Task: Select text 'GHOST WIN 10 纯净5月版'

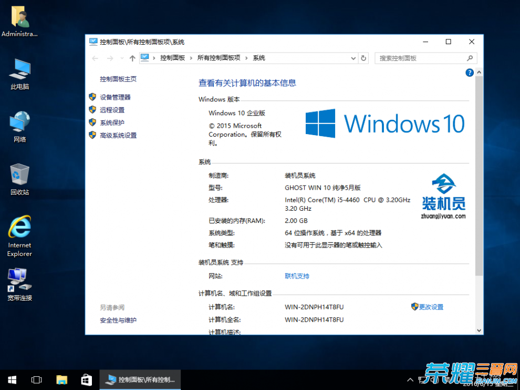Action: pos(323,188)
